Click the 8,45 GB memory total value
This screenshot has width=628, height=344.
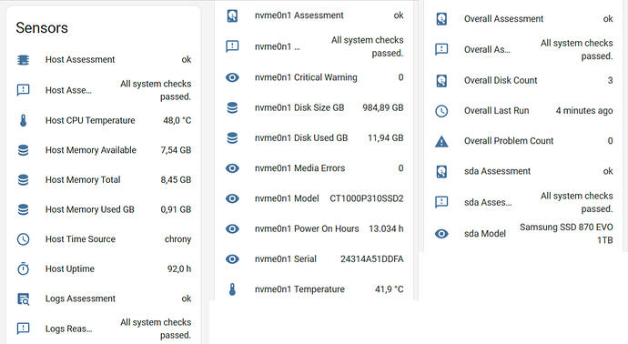coord(176,180)
